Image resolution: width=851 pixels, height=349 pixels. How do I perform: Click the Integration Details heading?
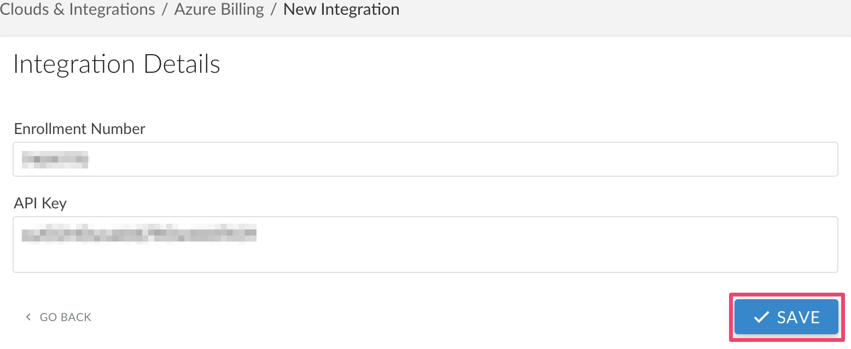pyautogui.click(x=116, y=64)
